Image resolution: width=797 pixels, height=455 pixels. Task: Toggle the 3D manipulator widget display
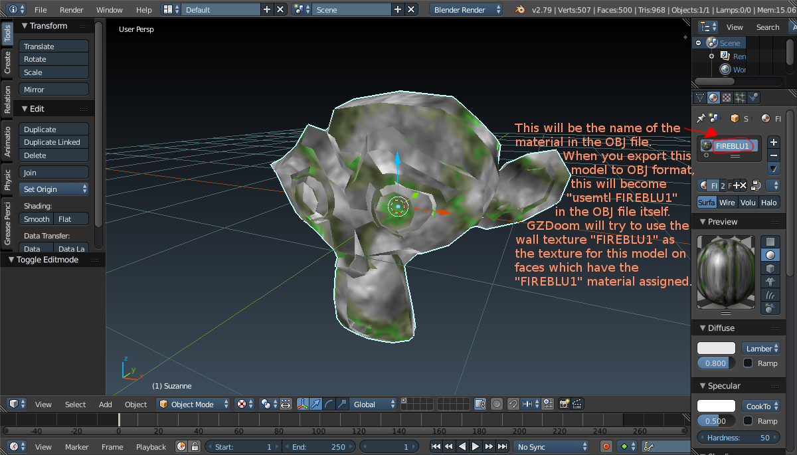(x=304, y=404)
